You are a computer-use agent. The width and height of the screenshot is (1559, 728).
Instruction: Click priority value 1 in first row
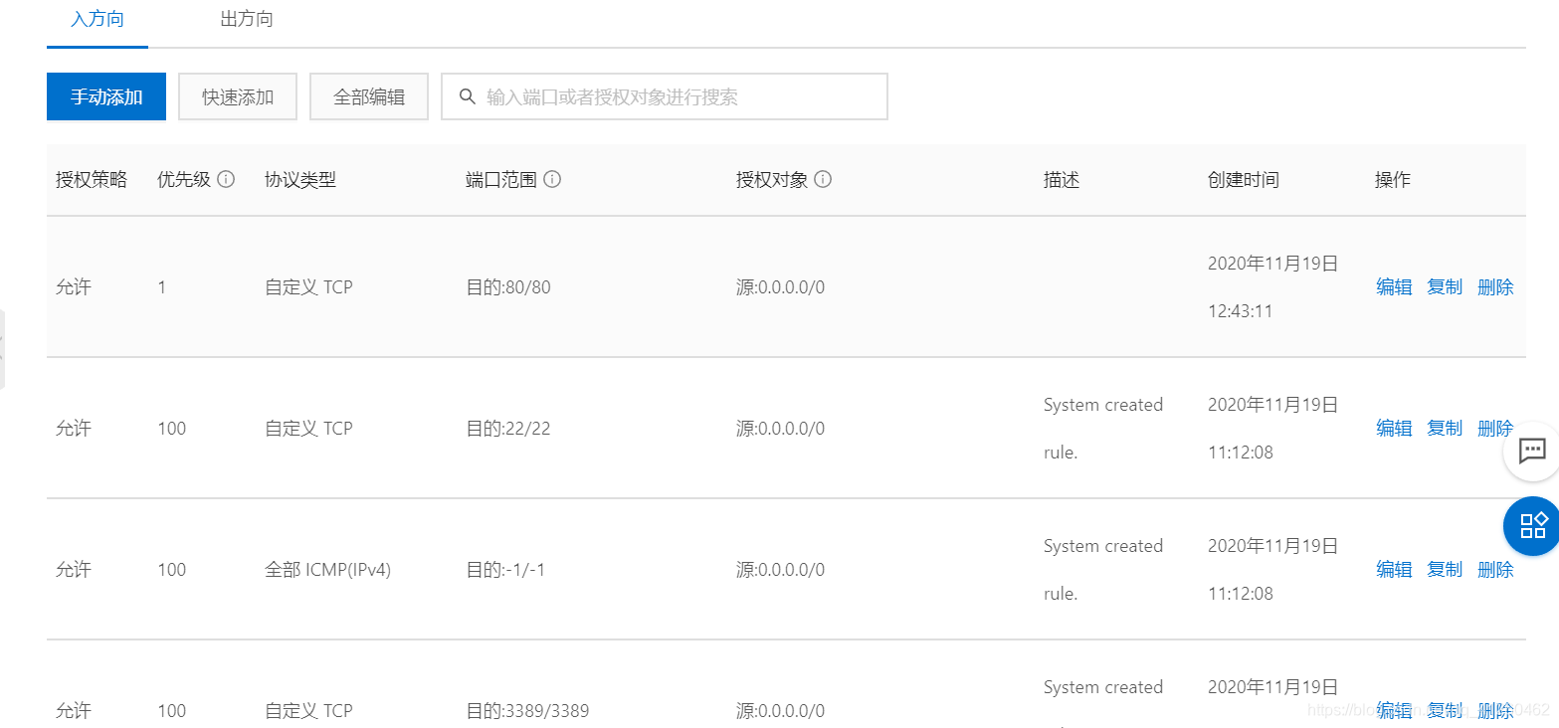(x=162, y=287)
